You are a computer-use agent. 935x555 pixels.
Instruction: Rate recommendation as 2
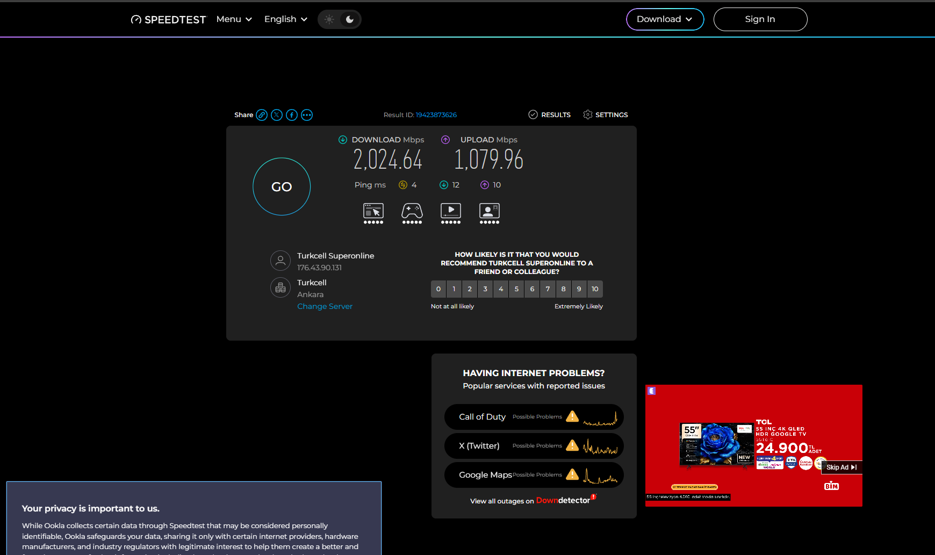point(470,289)
